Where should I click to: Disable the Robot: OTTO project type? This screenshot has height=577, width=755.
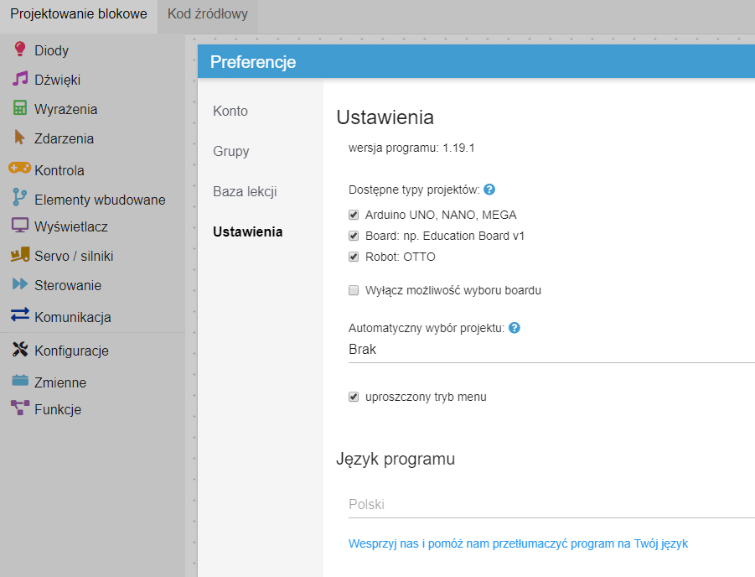click(x=354, y=257)
